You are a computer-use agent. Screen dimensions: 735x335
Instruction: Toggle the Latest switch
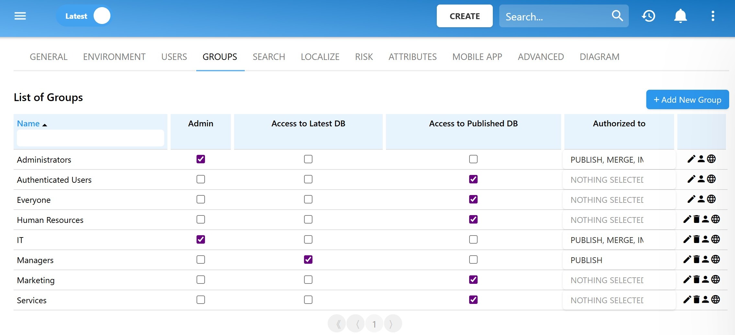101,16
